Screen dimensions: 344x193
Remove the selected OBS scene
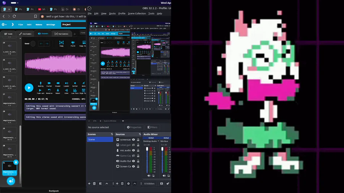94,183
